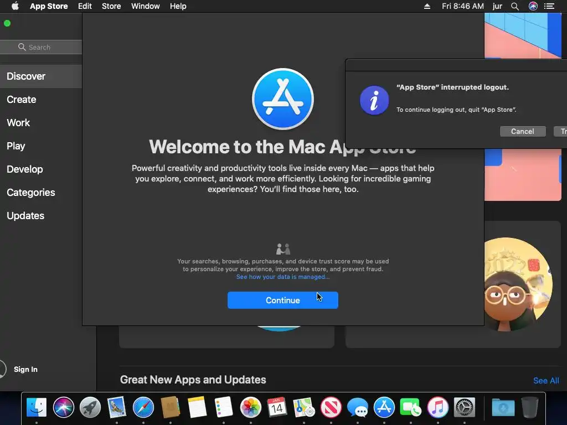This screenshot has width=567, height=425.
Task: Click Sign In at sidebar bottom
Action: pos(25,369)
